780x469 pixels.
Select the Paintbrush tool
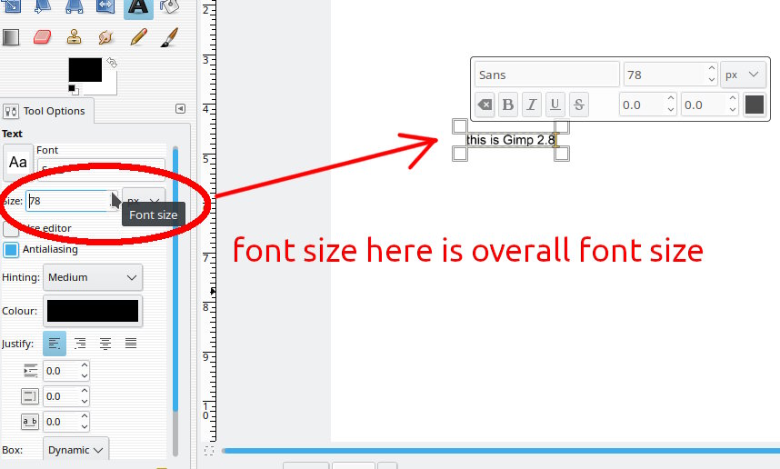click(170, 37)
